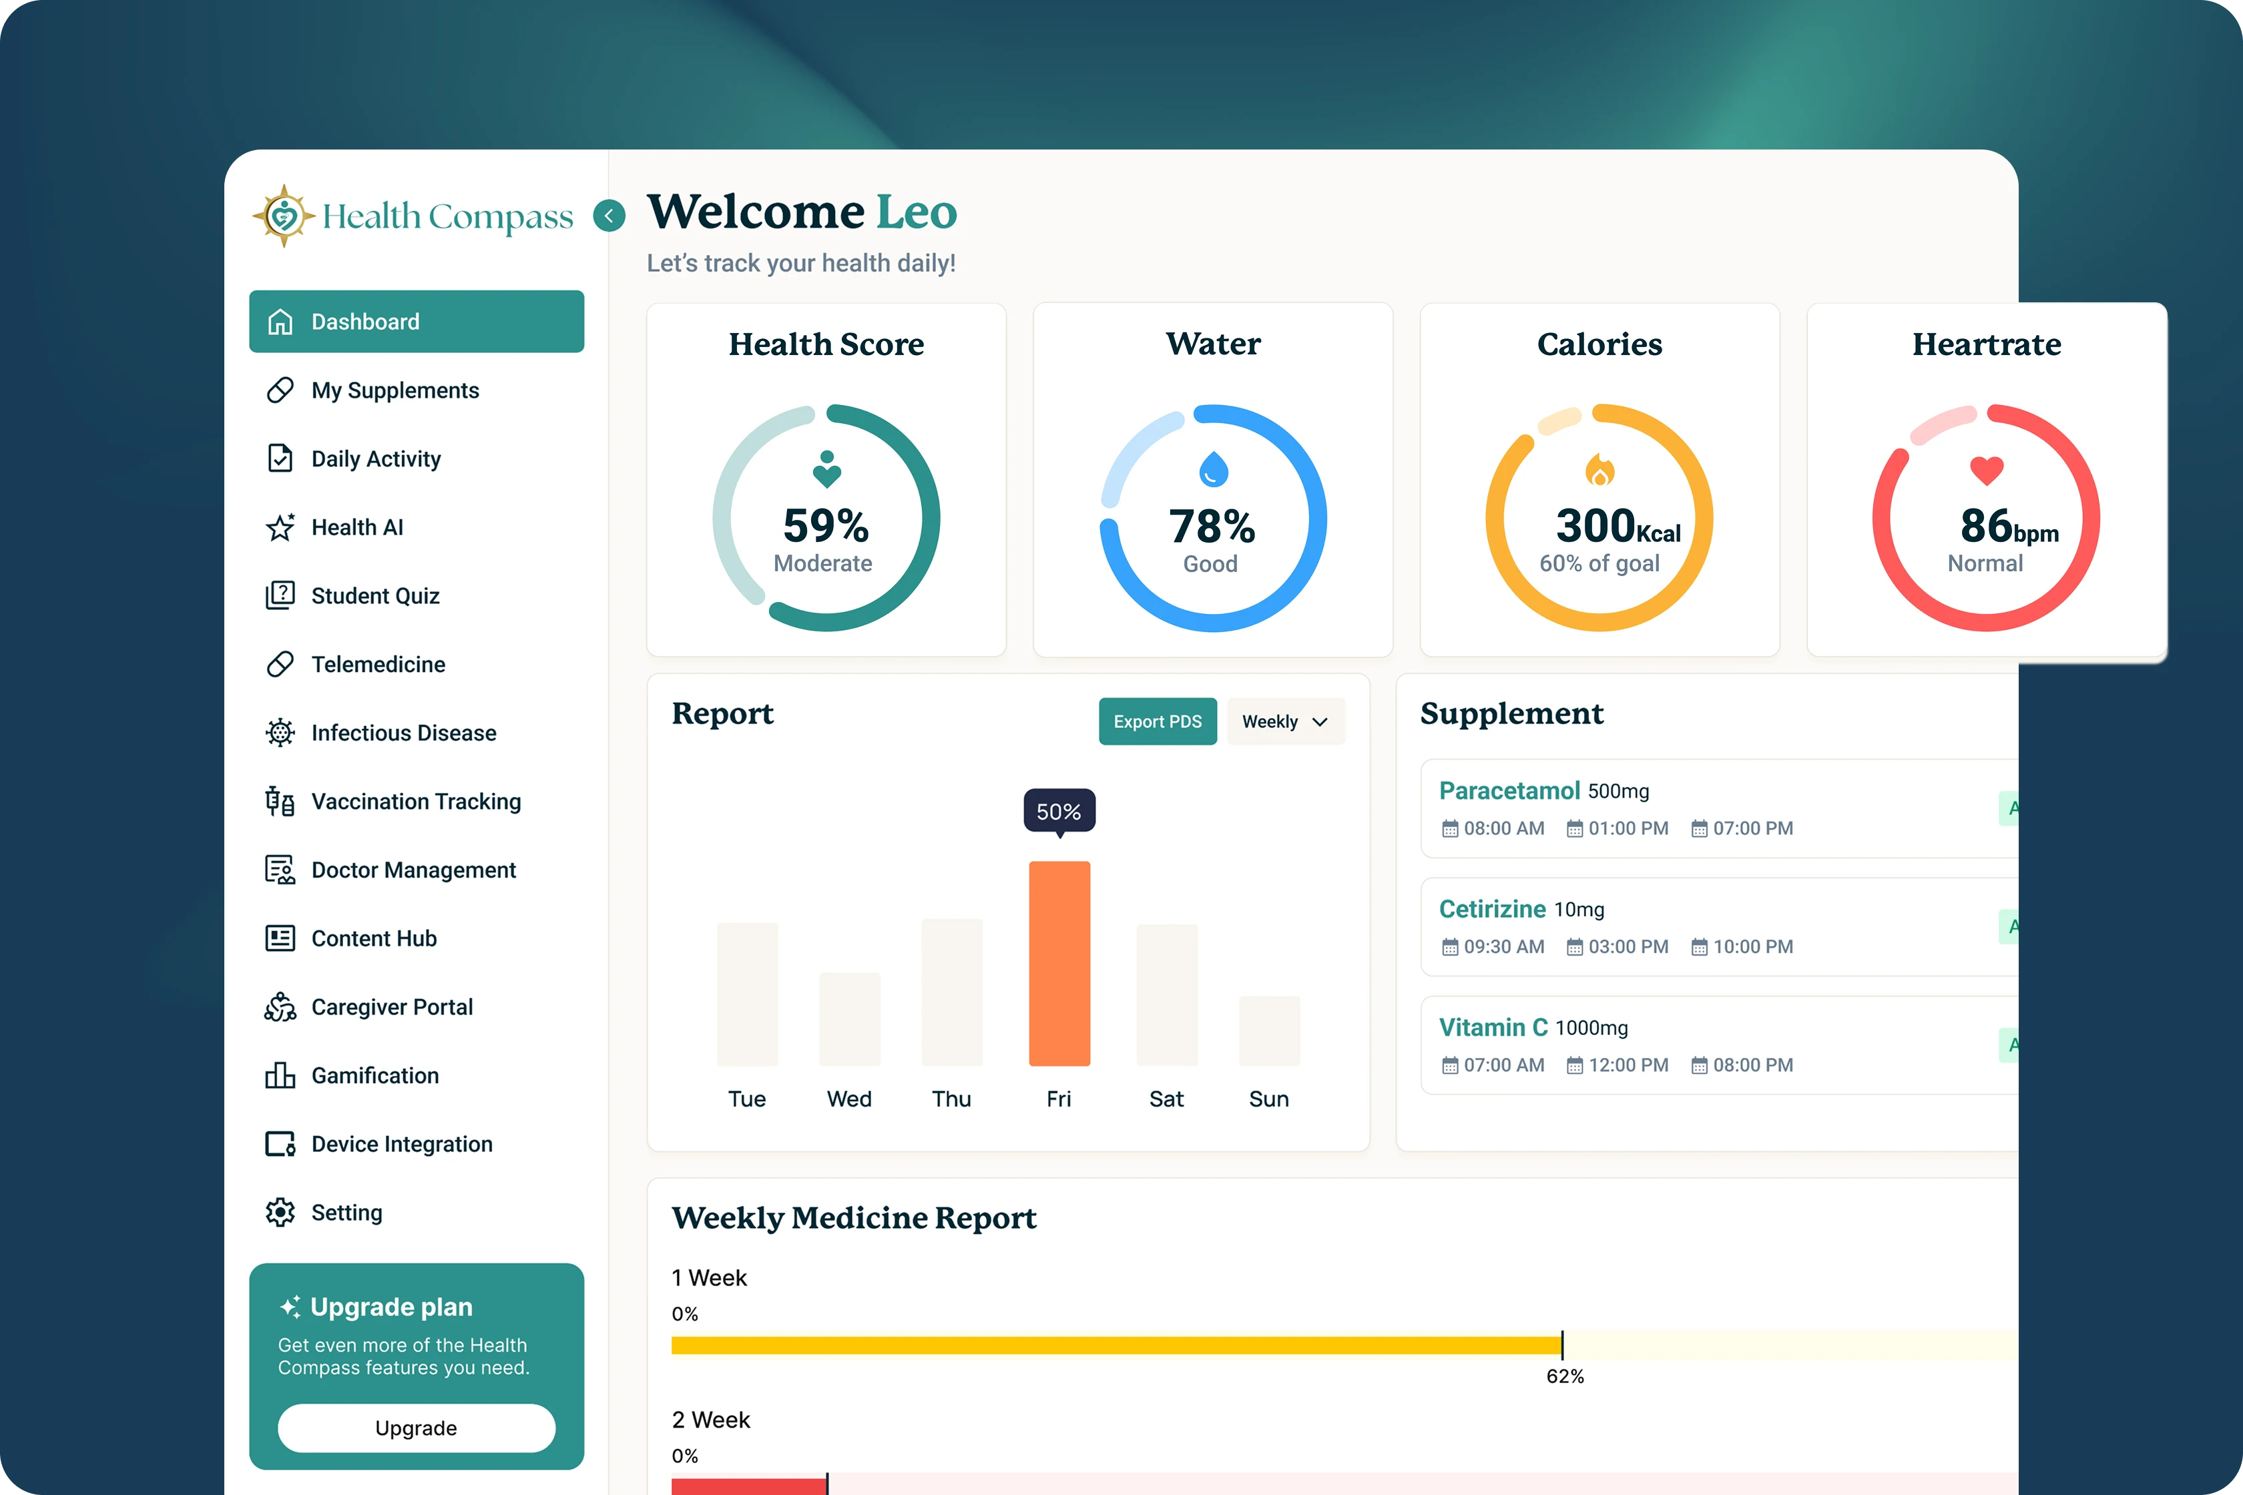
Task: Click Paracetamol 08:00 AM calendar icon
Action: [1451, 828]
